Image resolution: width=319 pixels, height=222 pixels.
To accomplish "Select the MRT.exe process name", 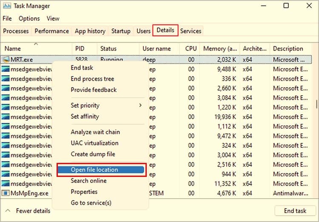I will point(22,60).
